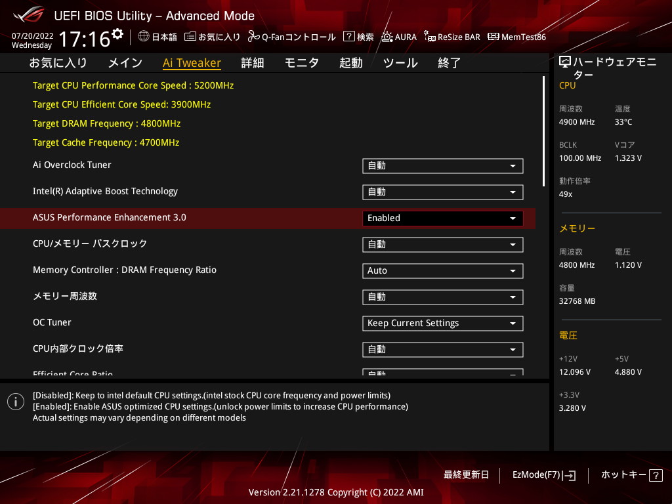Open the 詳細 tab

click(x=253, y=63)
